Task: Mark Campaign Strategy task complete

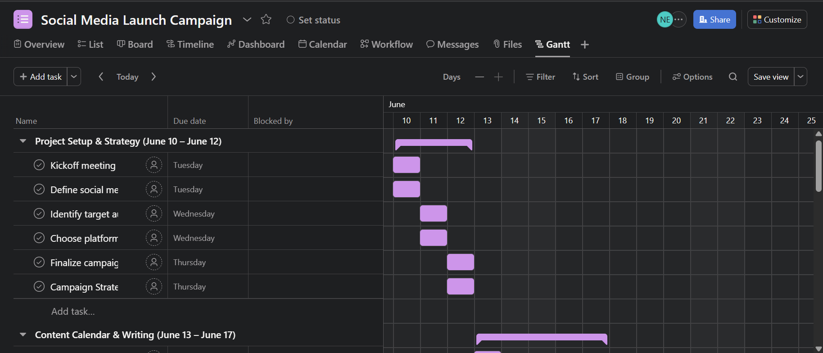Action: pyautogui.click(x=39, y=286)
